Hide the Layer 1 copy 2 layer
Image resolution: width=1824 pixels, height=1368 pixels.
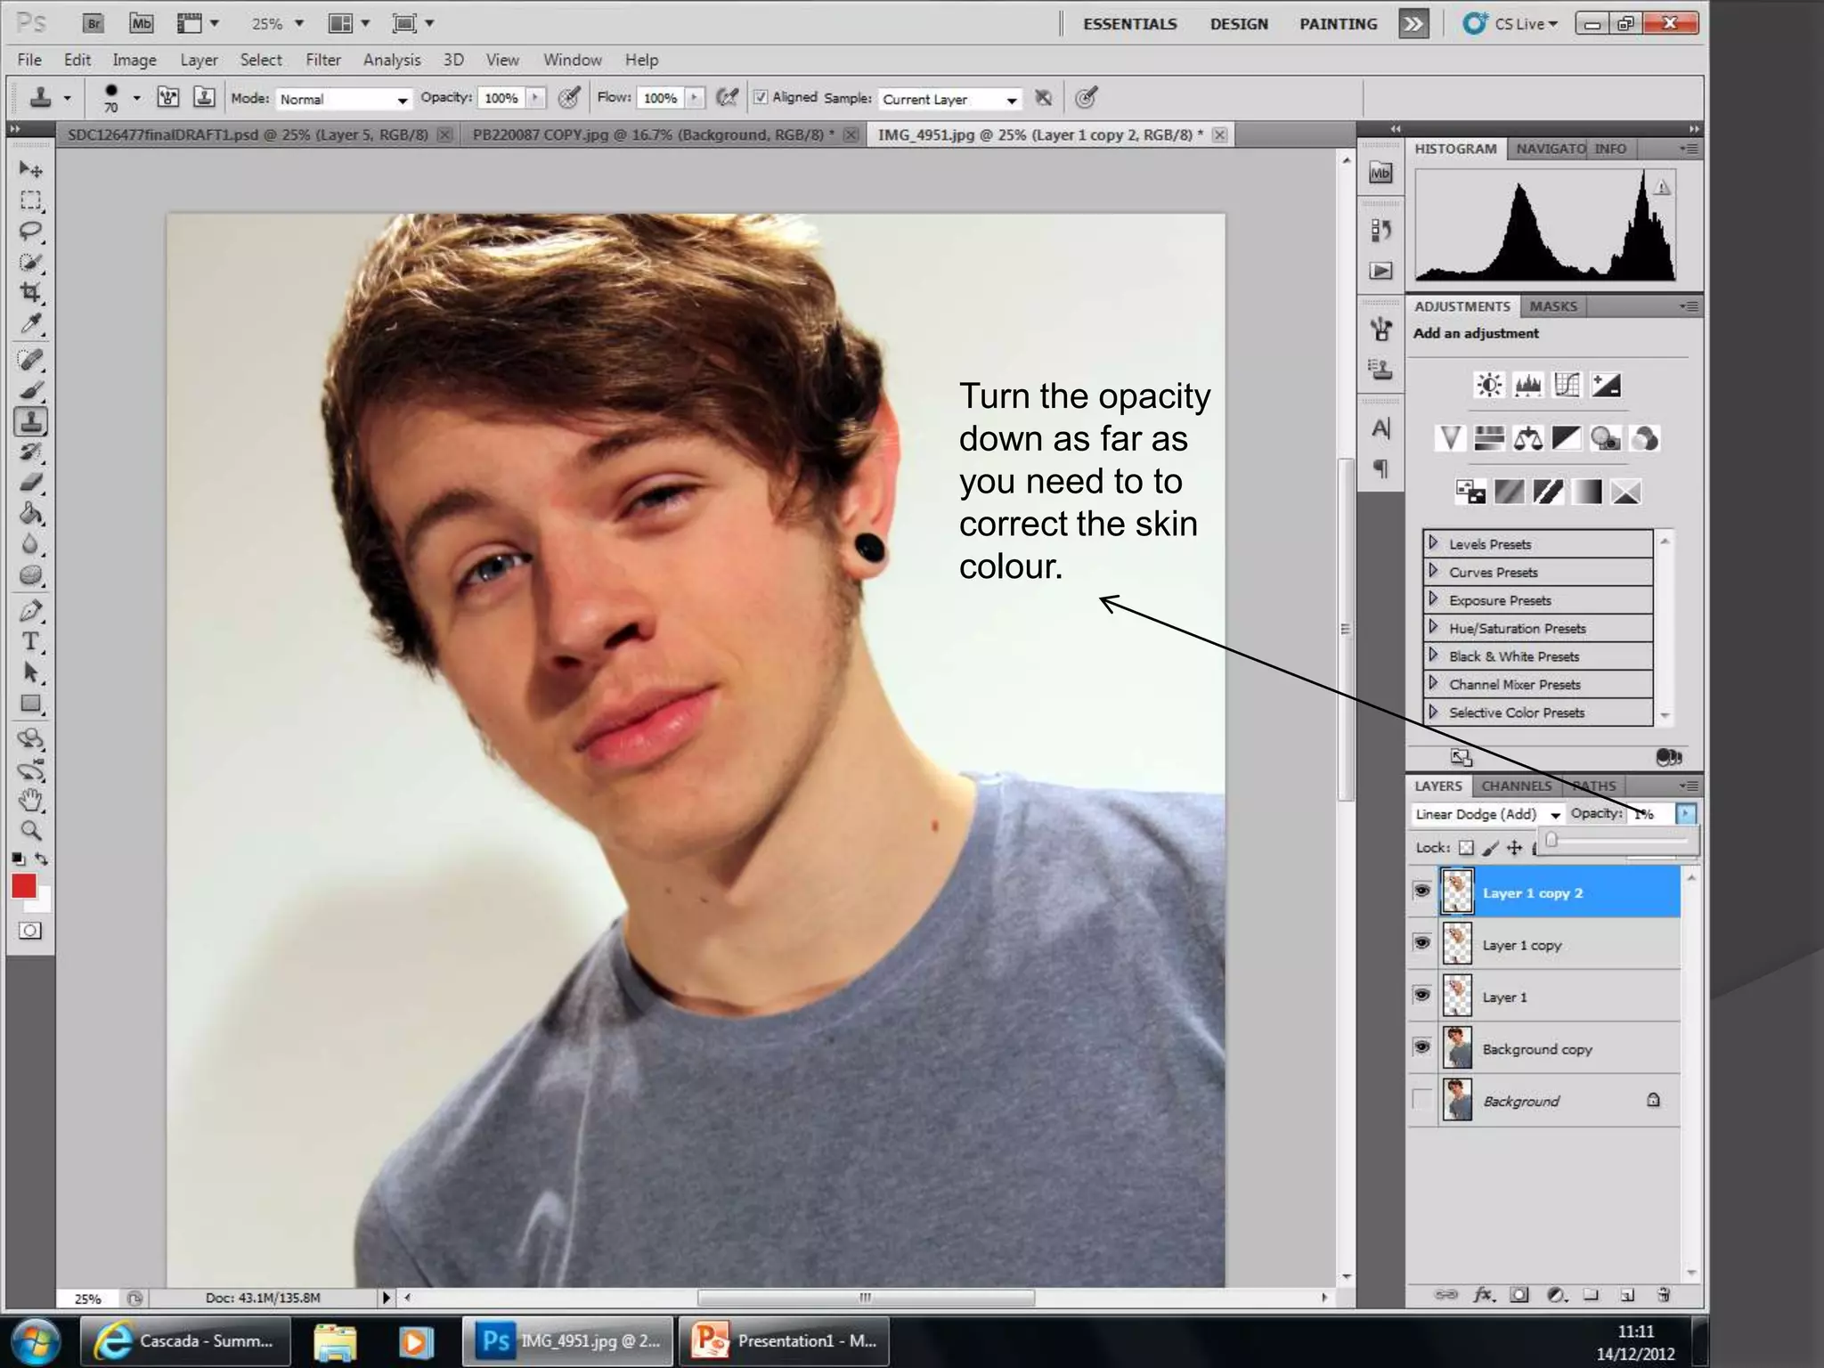tap(1422, 892)
